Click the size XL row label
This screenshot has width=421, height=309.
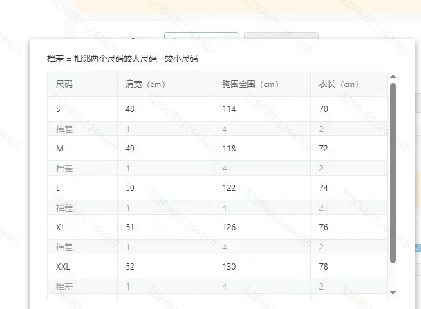pos(60,227)
